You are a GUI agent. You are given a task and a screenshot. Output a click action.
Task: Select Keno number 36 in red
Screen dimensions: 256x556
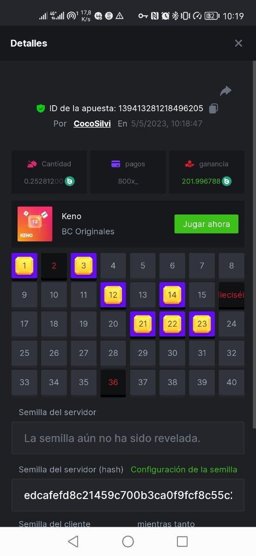(x=113, y=383)
